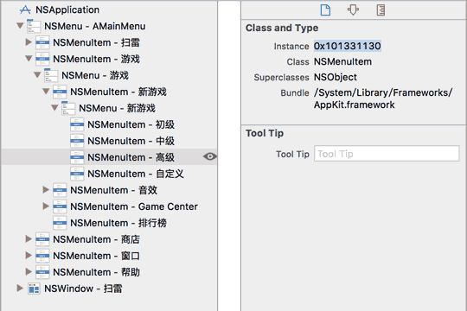Image resolution: width=467 pixels, height=311 pixels.
Task: Click the menu item icon for 扫雷
Action: (42, 42)
